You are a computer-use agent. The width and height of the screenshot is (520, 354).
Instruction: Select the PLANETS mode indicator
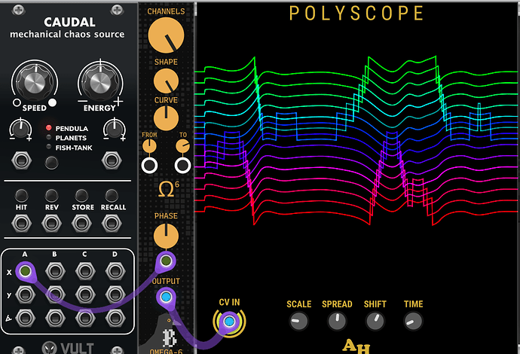(49, 137)
